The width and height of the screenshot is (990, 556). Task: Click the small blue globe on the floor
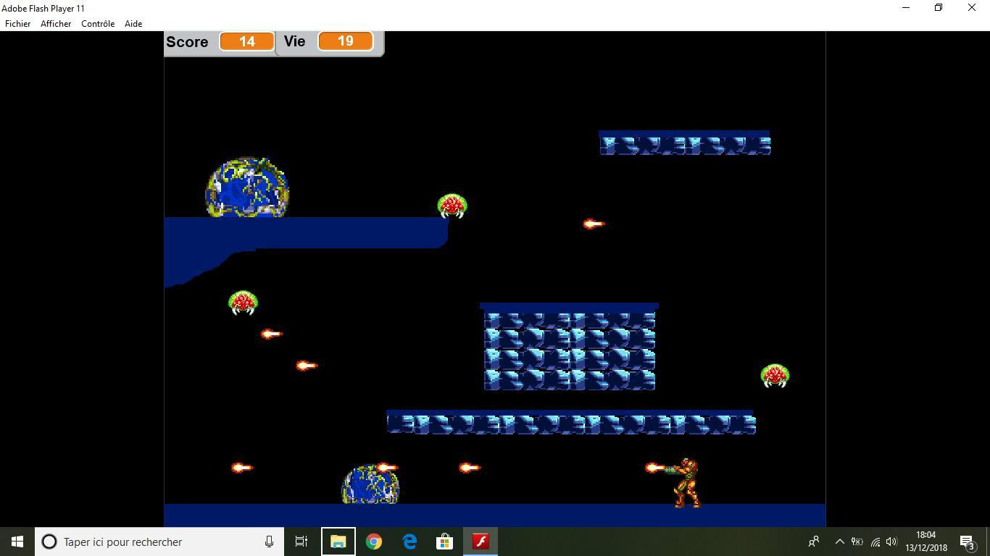(x=370, y=484)
